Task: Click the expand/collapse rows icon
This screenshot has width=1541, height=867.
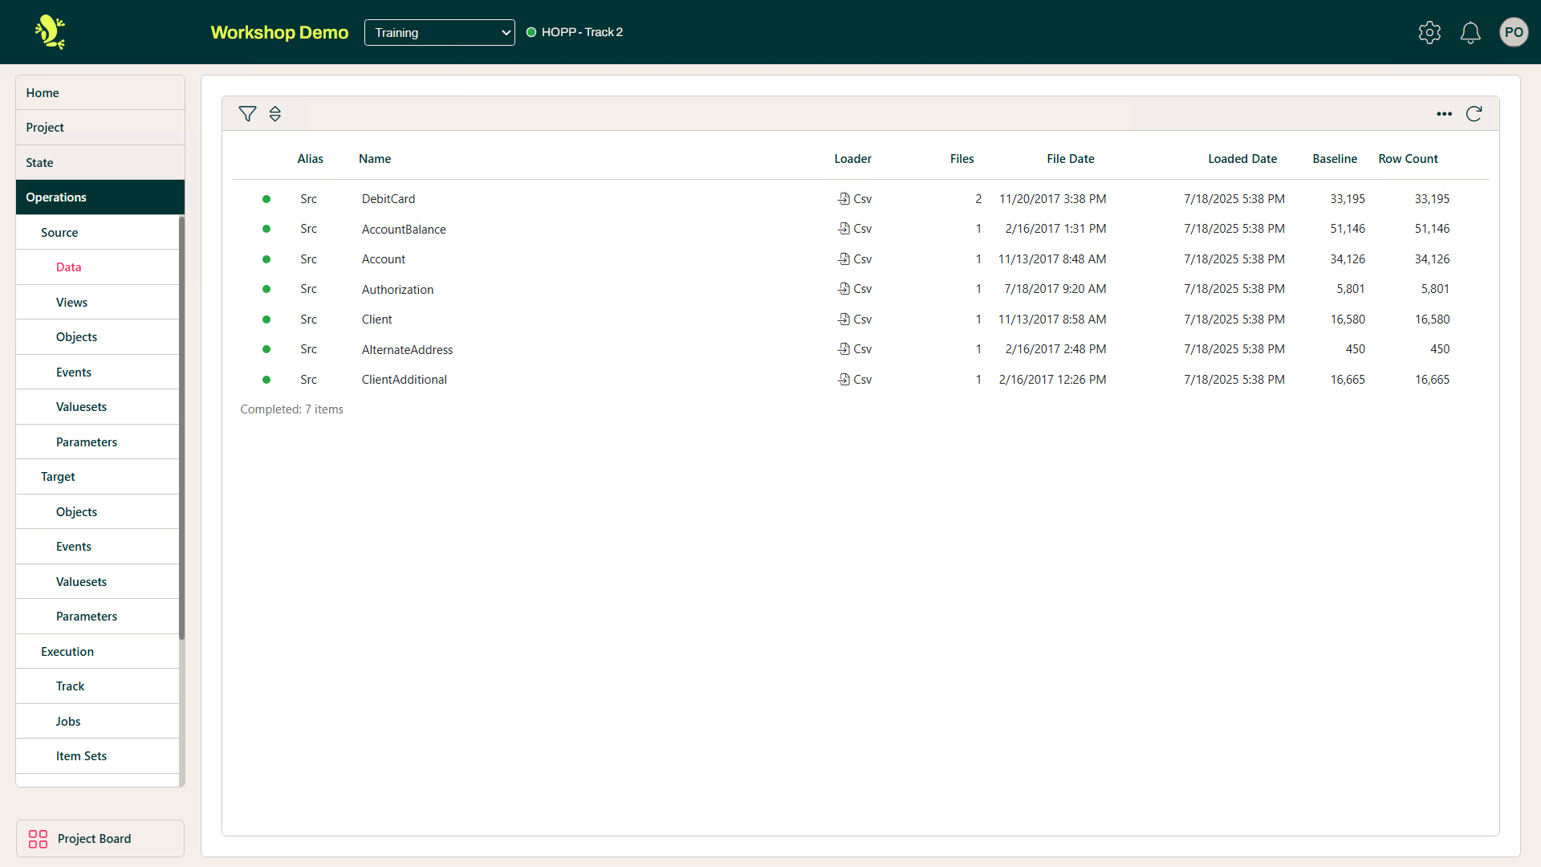Action: [275, 114]
